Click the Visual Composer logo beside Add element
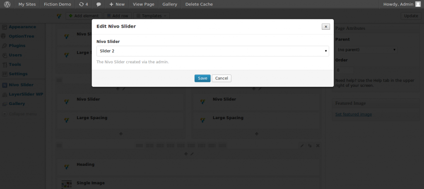424x189 pixels. pos(59,16)
